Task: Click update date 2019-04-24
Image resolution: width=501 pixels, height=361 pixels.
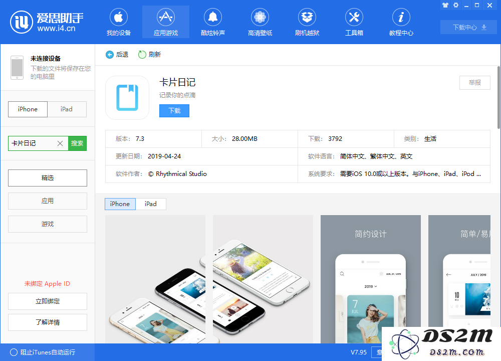Action: point(164,156)
